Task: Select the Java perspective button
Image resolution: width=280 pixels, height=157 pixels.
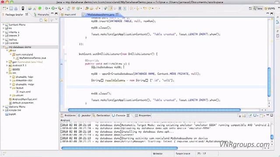Action: pyautogui.click(x=258, y=8)
